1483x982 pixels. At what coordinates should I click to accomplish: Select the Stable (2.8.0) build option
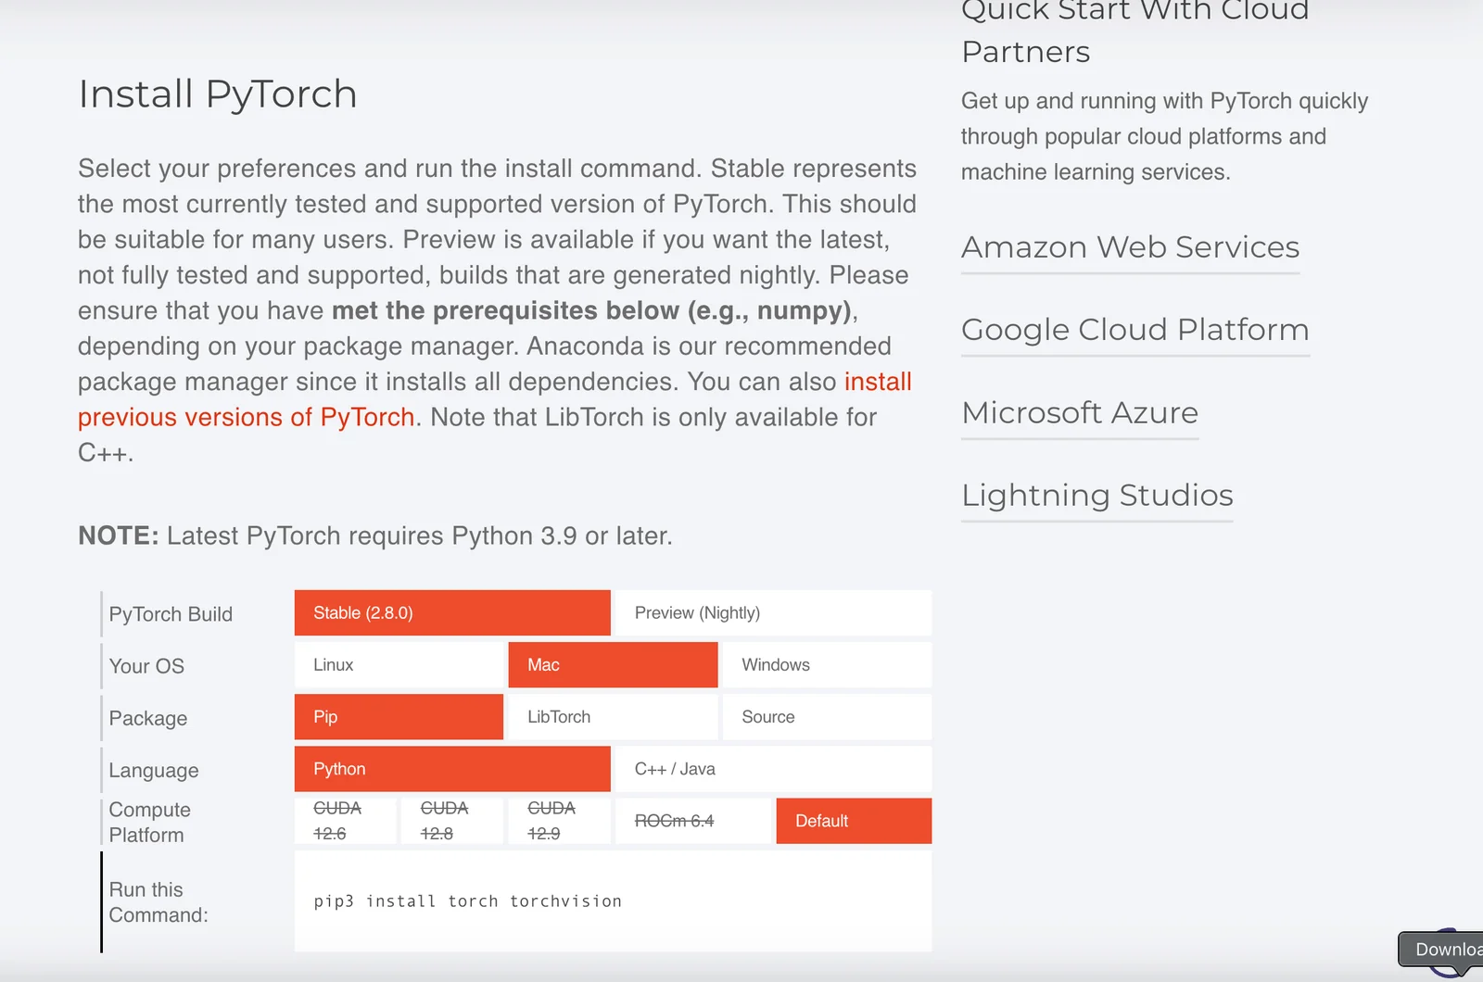pyautogui.click(x=451, y=613)
